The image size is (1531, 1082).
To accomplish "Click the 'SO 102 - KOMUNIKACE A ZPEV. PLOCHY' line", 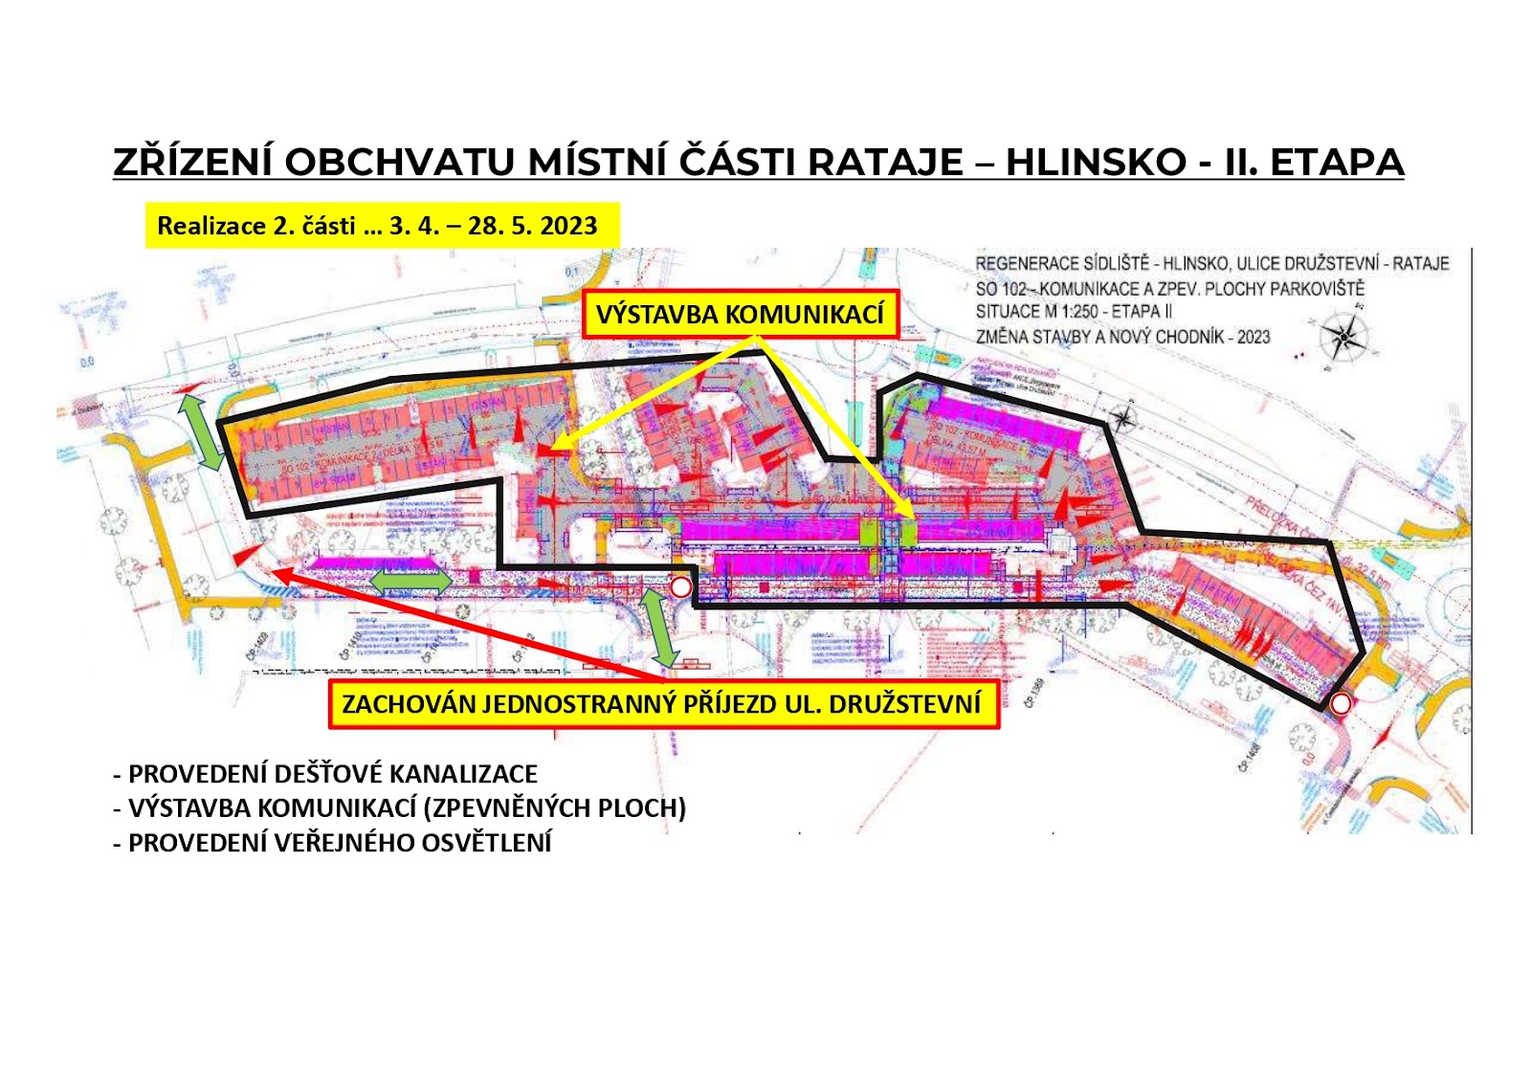I will click(1169, 288).
